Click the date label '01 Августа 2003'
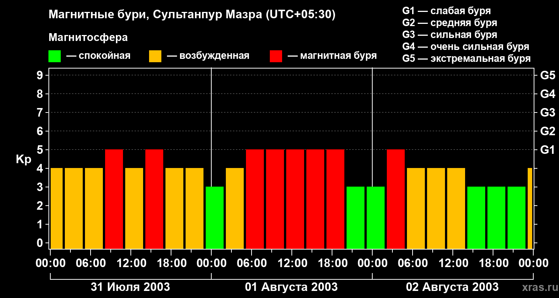Viewport: 559px width, 298px height. (x=291, y=287)
